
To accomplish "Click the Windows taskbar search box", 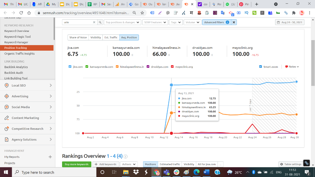I will [54, 172].
